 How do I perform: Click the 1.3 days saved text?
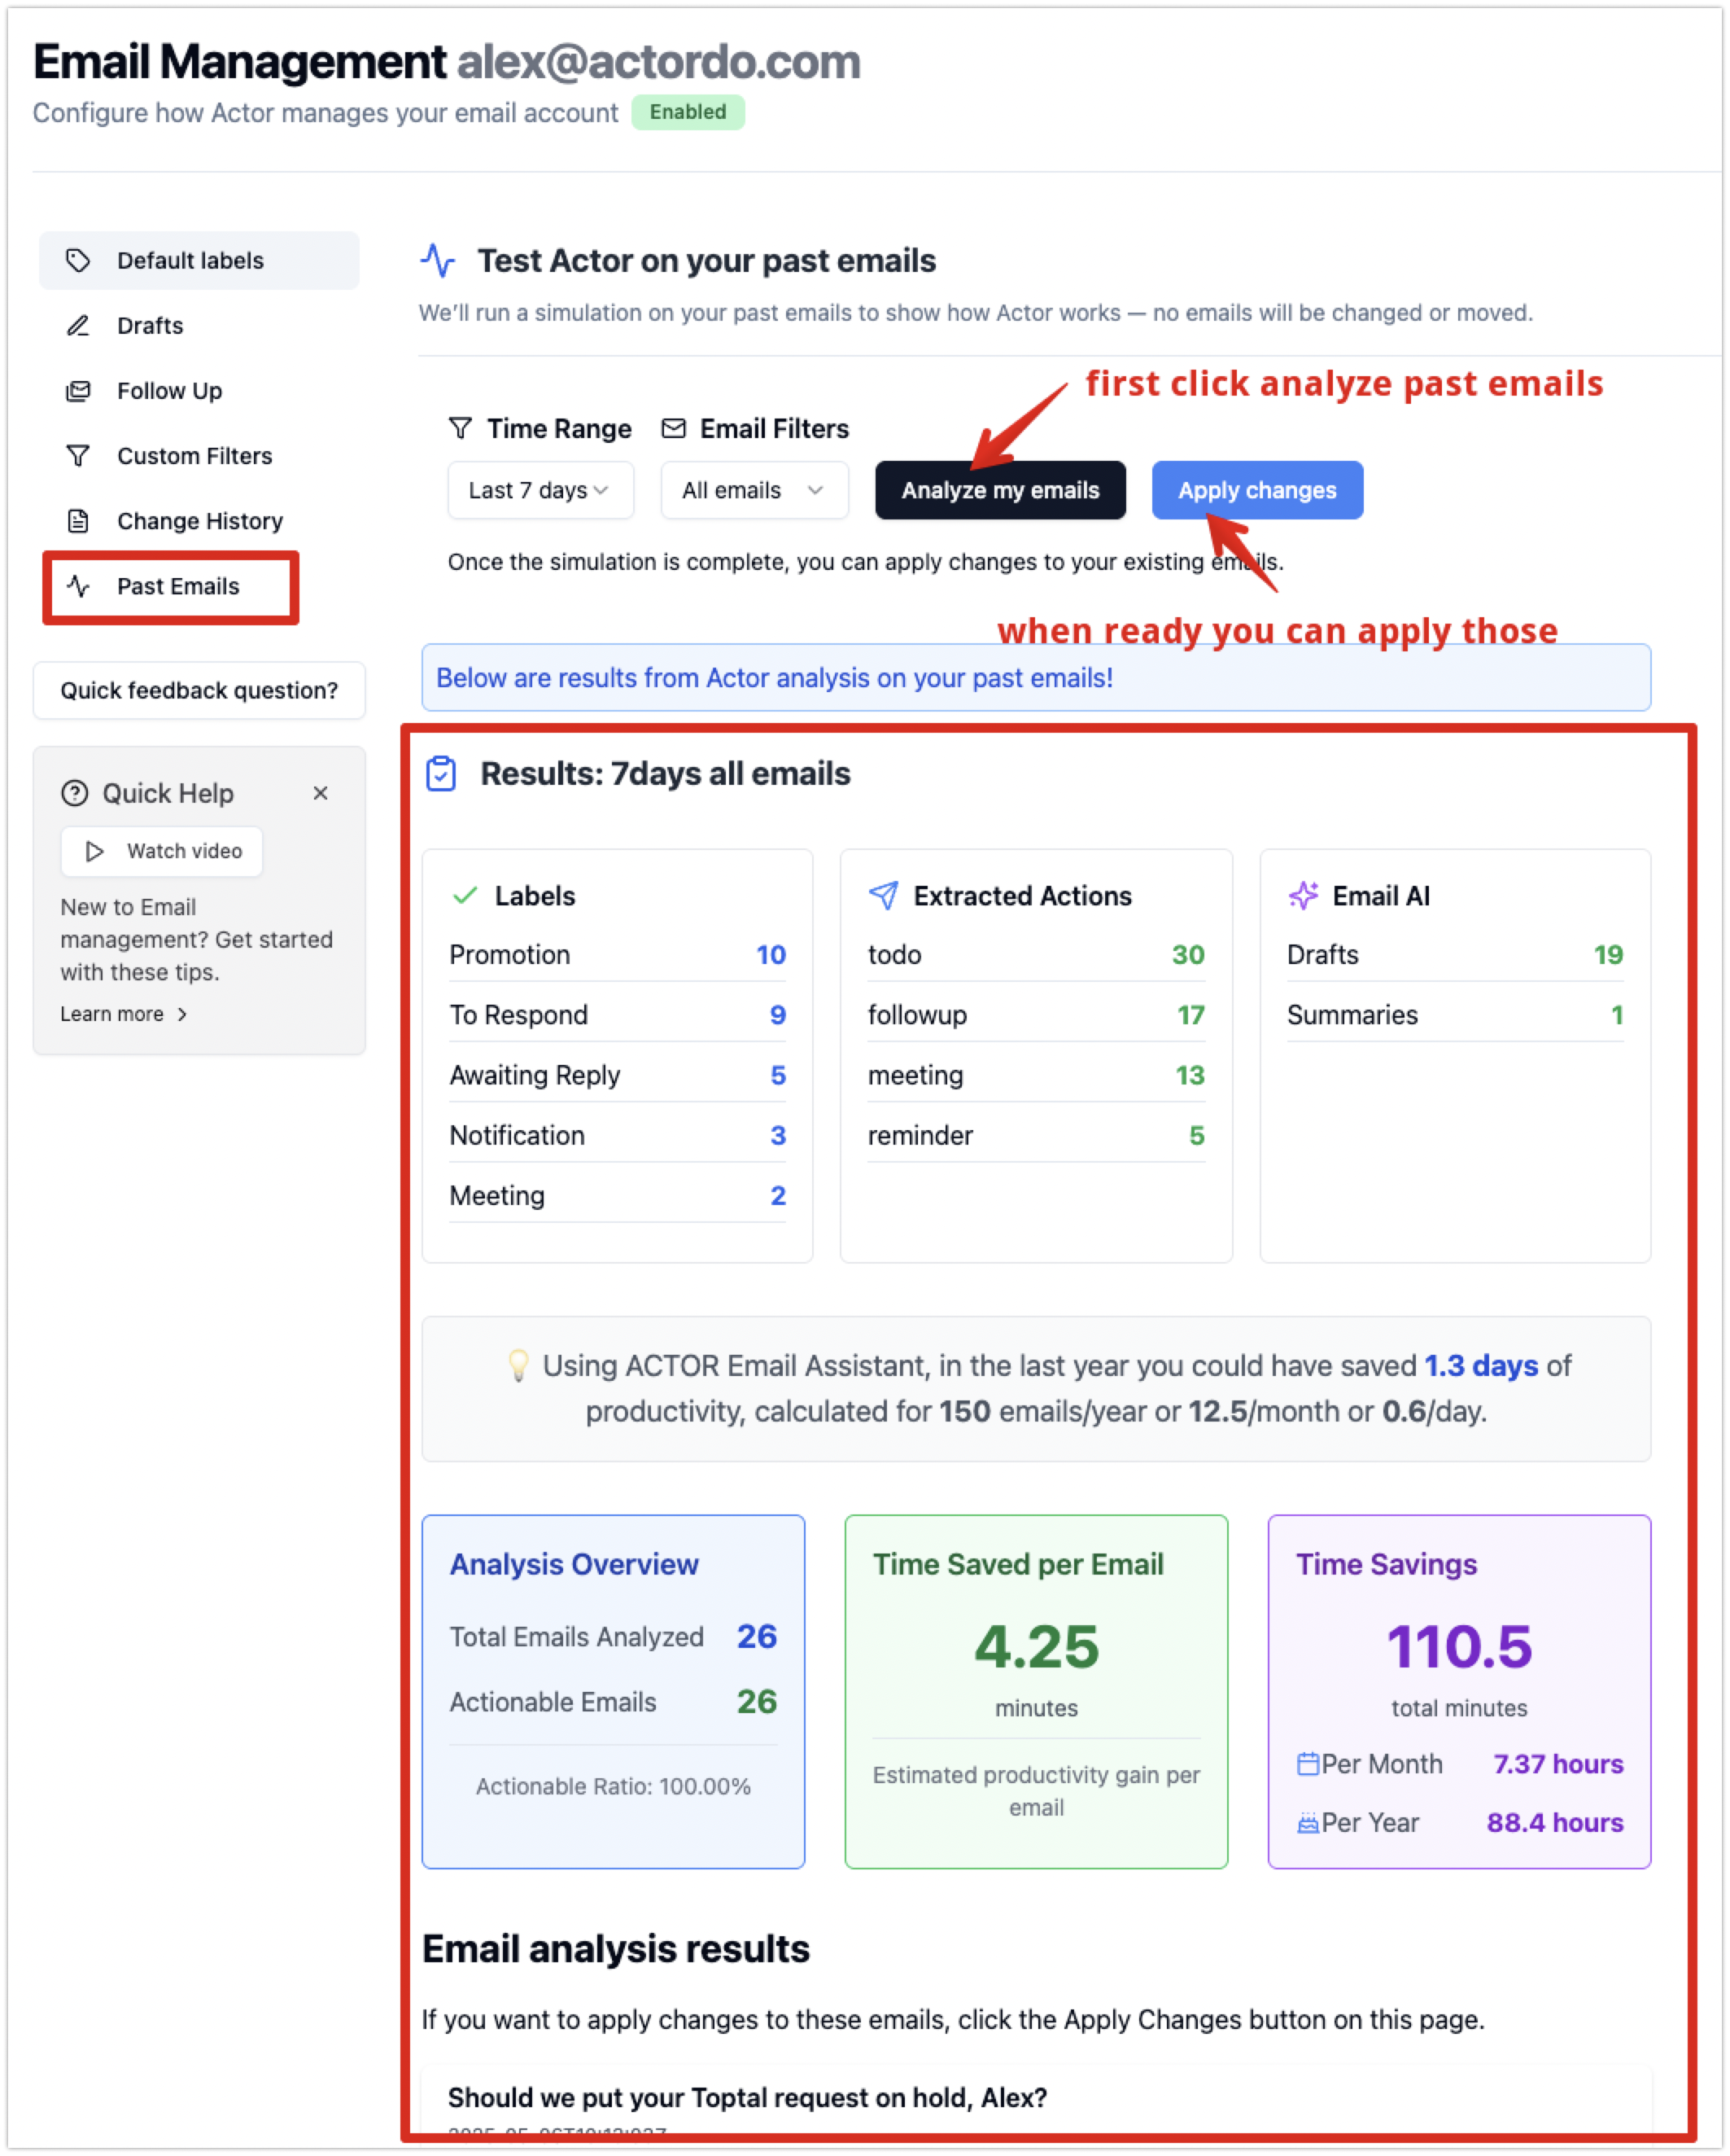pos(1481,1366)
